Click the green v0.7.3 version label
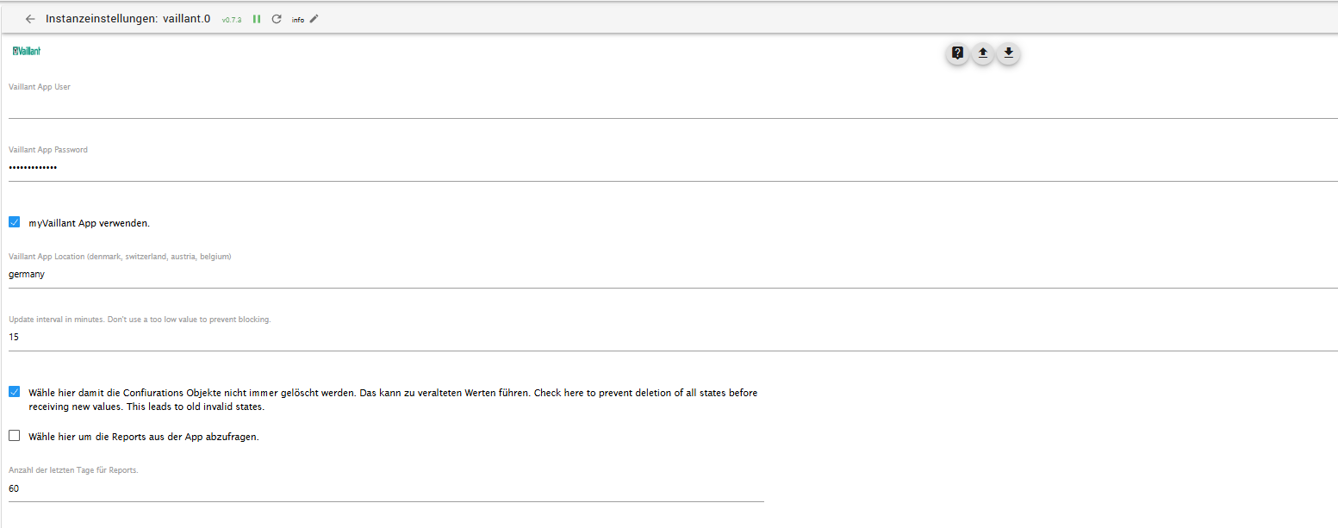Screen dimensions: 1338x528 click(232, 20)
